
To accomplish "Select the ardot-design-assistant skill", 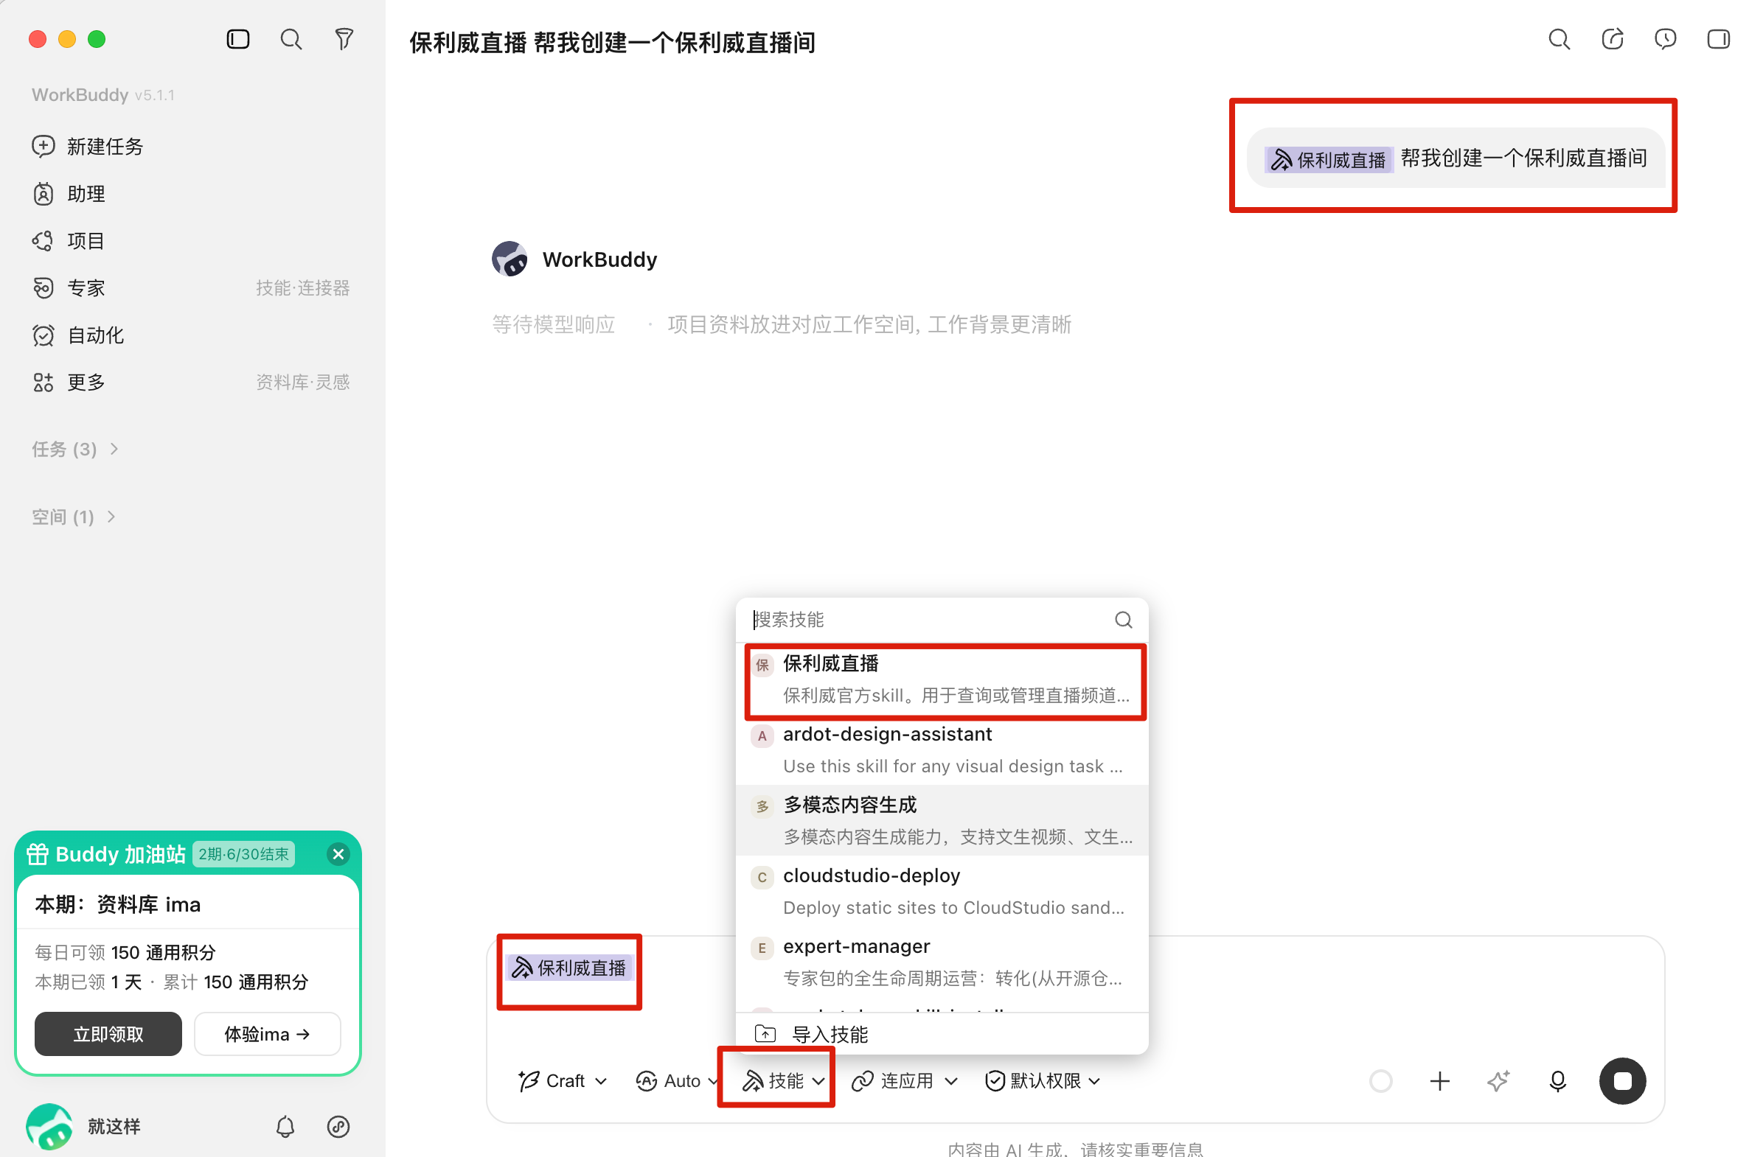I will point(942,749).
